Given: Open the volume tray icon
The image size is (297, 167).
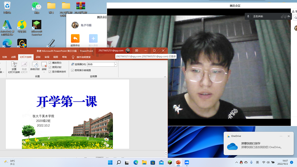Looking at the screenshot, I should (x=268, y=162).
